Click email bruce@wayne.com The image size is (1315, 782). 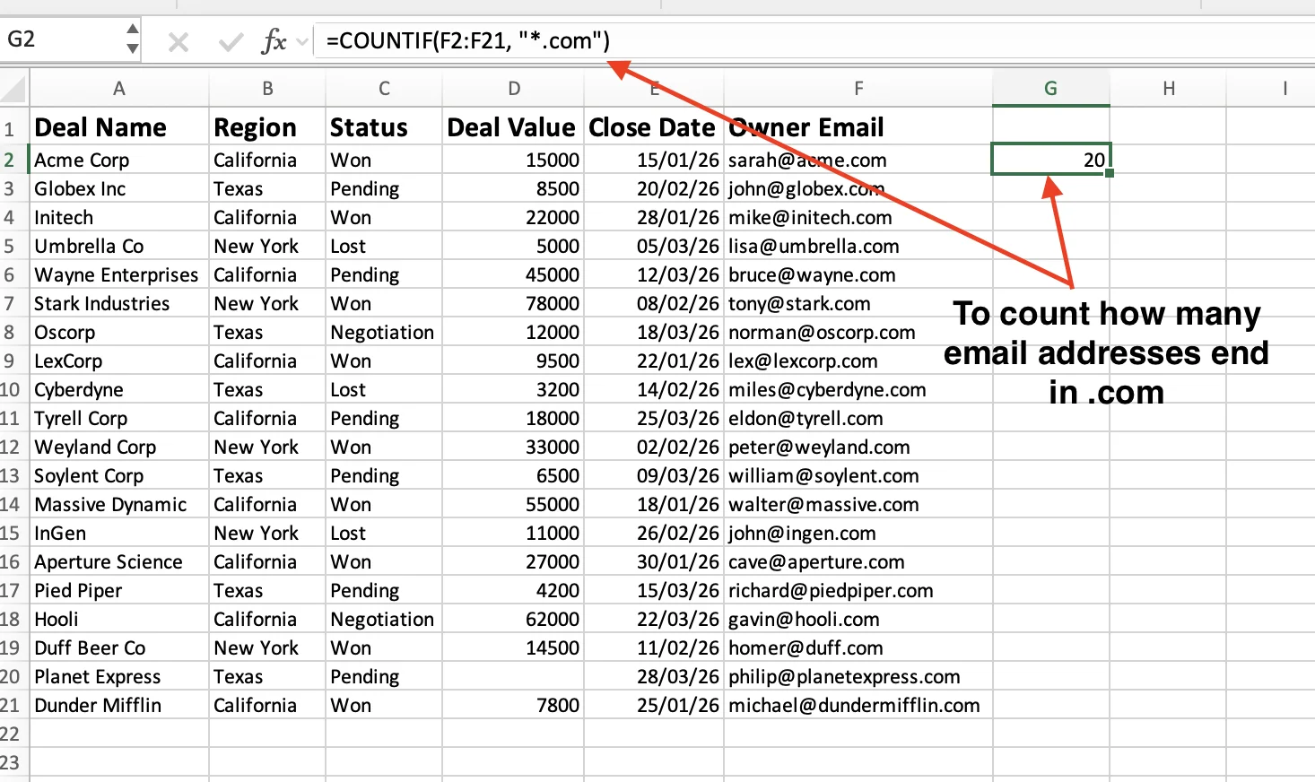click(x=858, y=274)
